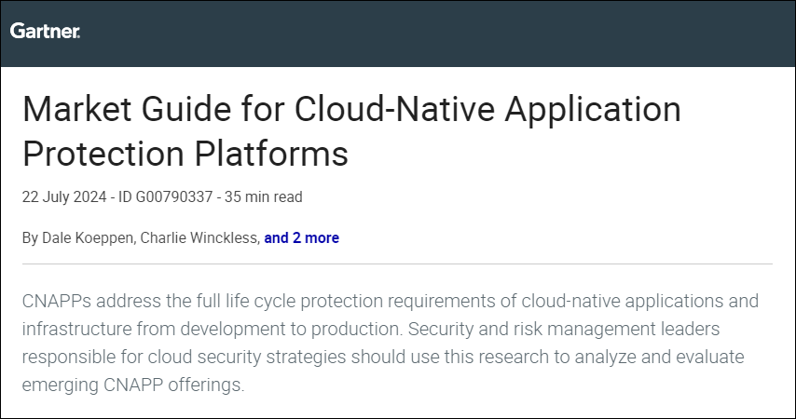Click the "Market Guide" words in the title
Image resolution: width=796 pixels, height=419 pixels.
coord(111,111)
